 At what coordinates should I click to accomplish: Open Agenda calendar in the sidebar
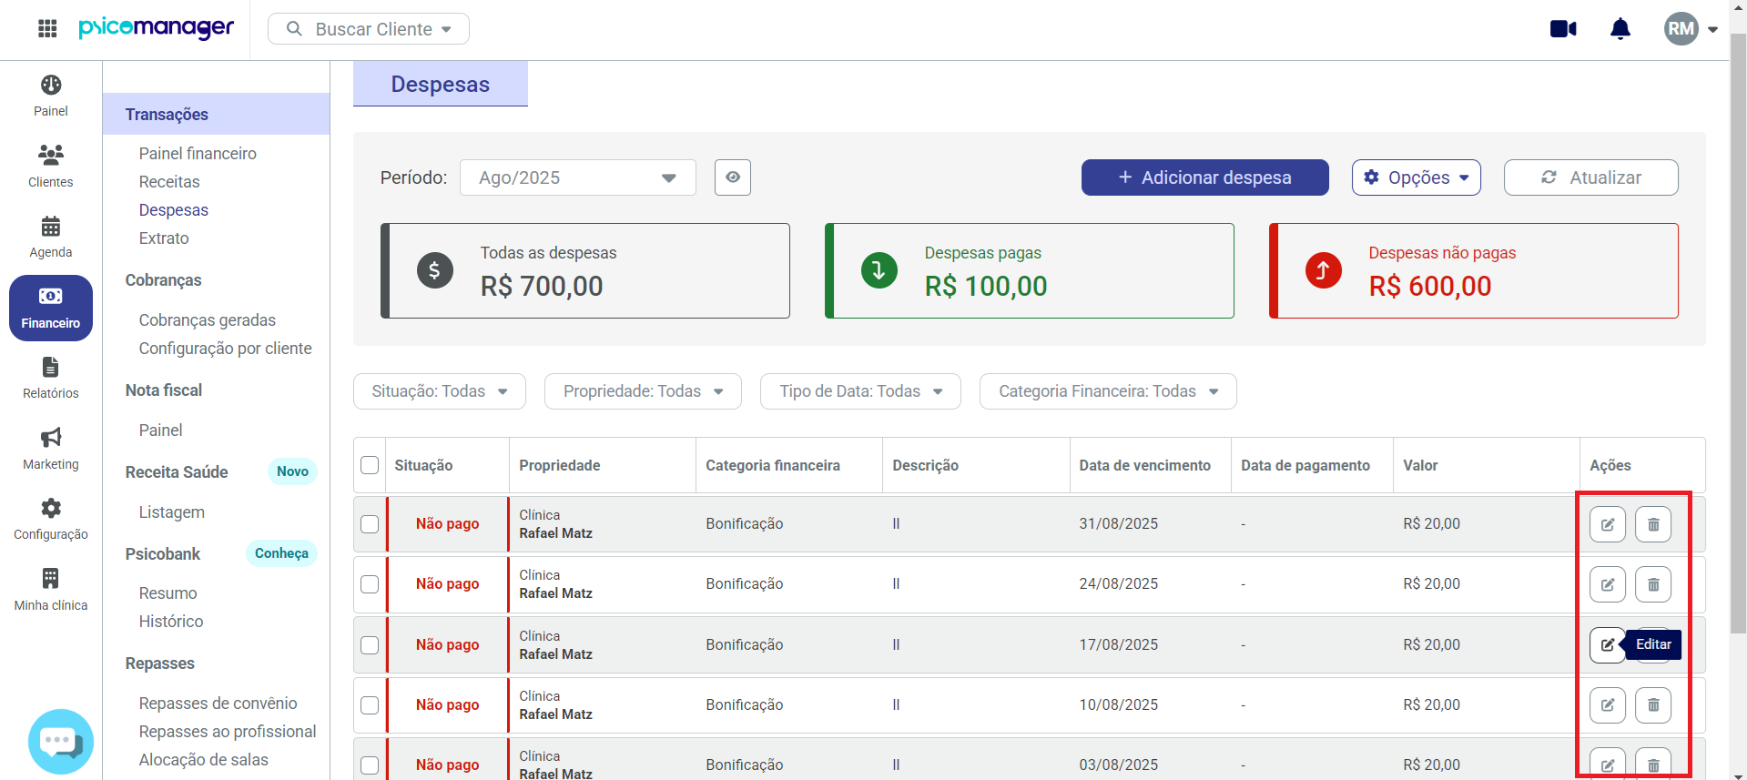51,238
